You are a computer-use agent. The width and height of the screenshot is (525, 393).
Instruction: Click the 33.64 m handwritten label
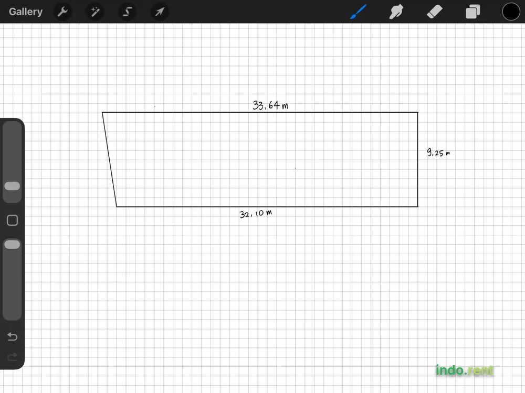(270, 105)
